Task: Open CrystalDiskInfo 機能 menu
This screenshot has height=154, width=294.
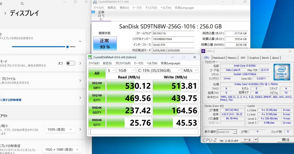Action: point(124,8)
